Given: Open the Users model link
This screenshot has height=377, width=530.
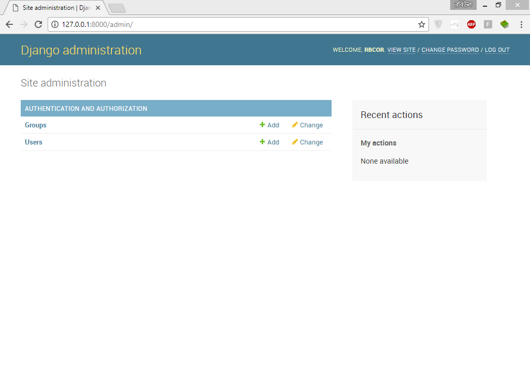Looking at the screenshot, I should point(34,142).
